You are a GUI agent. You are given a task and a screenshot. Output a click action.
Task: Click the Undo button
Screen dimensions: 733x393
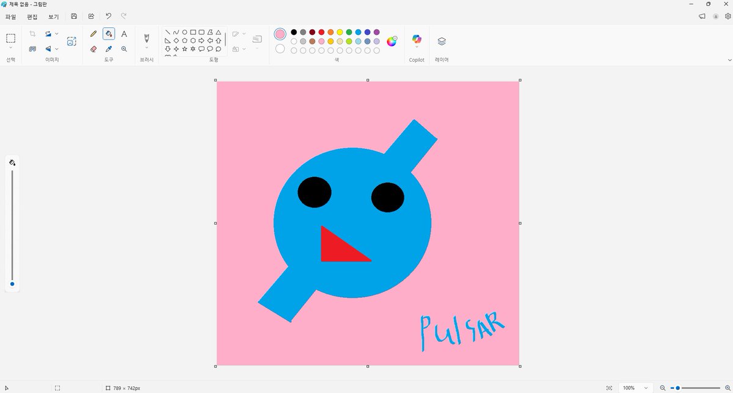pos(108,16)
